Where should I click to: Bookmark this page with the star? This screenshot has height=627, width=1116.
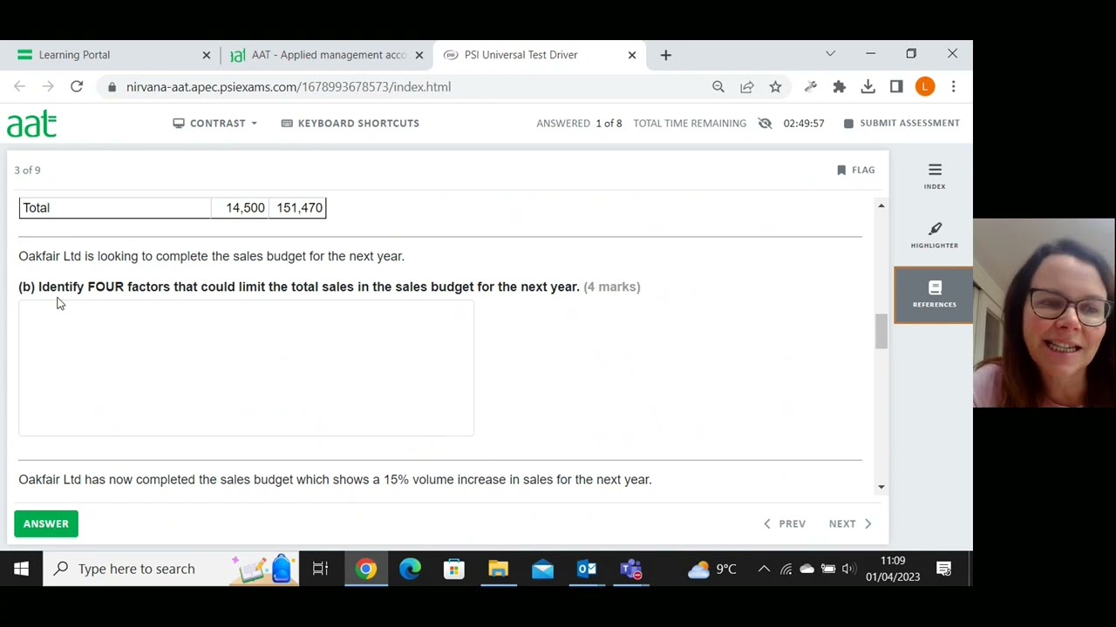point(775,86)
